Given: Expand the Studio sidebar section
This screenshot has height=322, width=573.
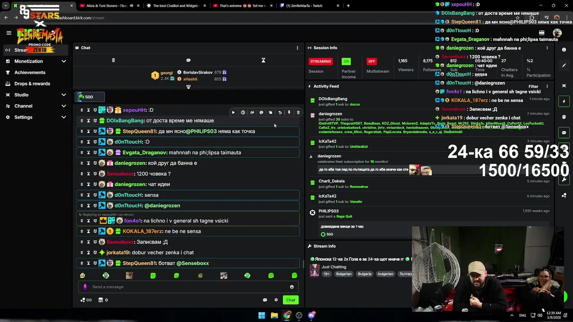Looking at the screenshot, I should [x=64, y=95].
